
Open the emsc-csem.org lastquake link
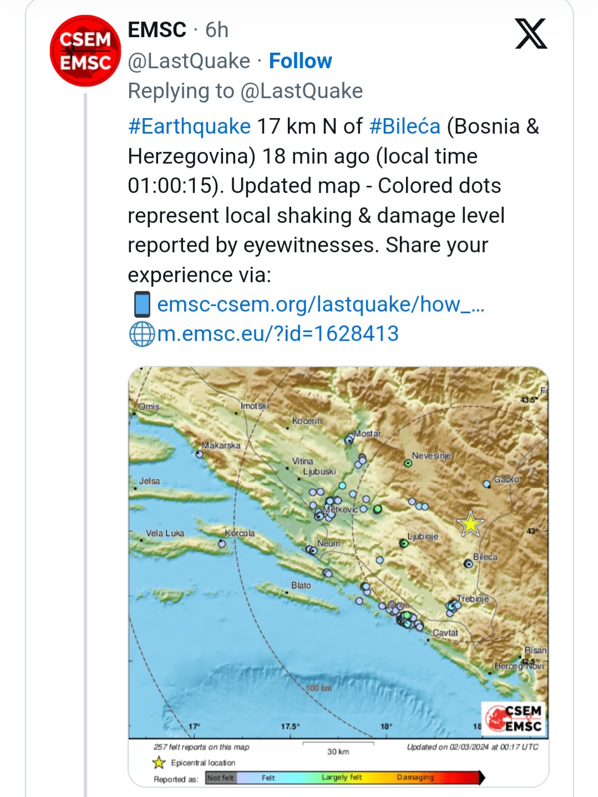(x=321, y=304)
